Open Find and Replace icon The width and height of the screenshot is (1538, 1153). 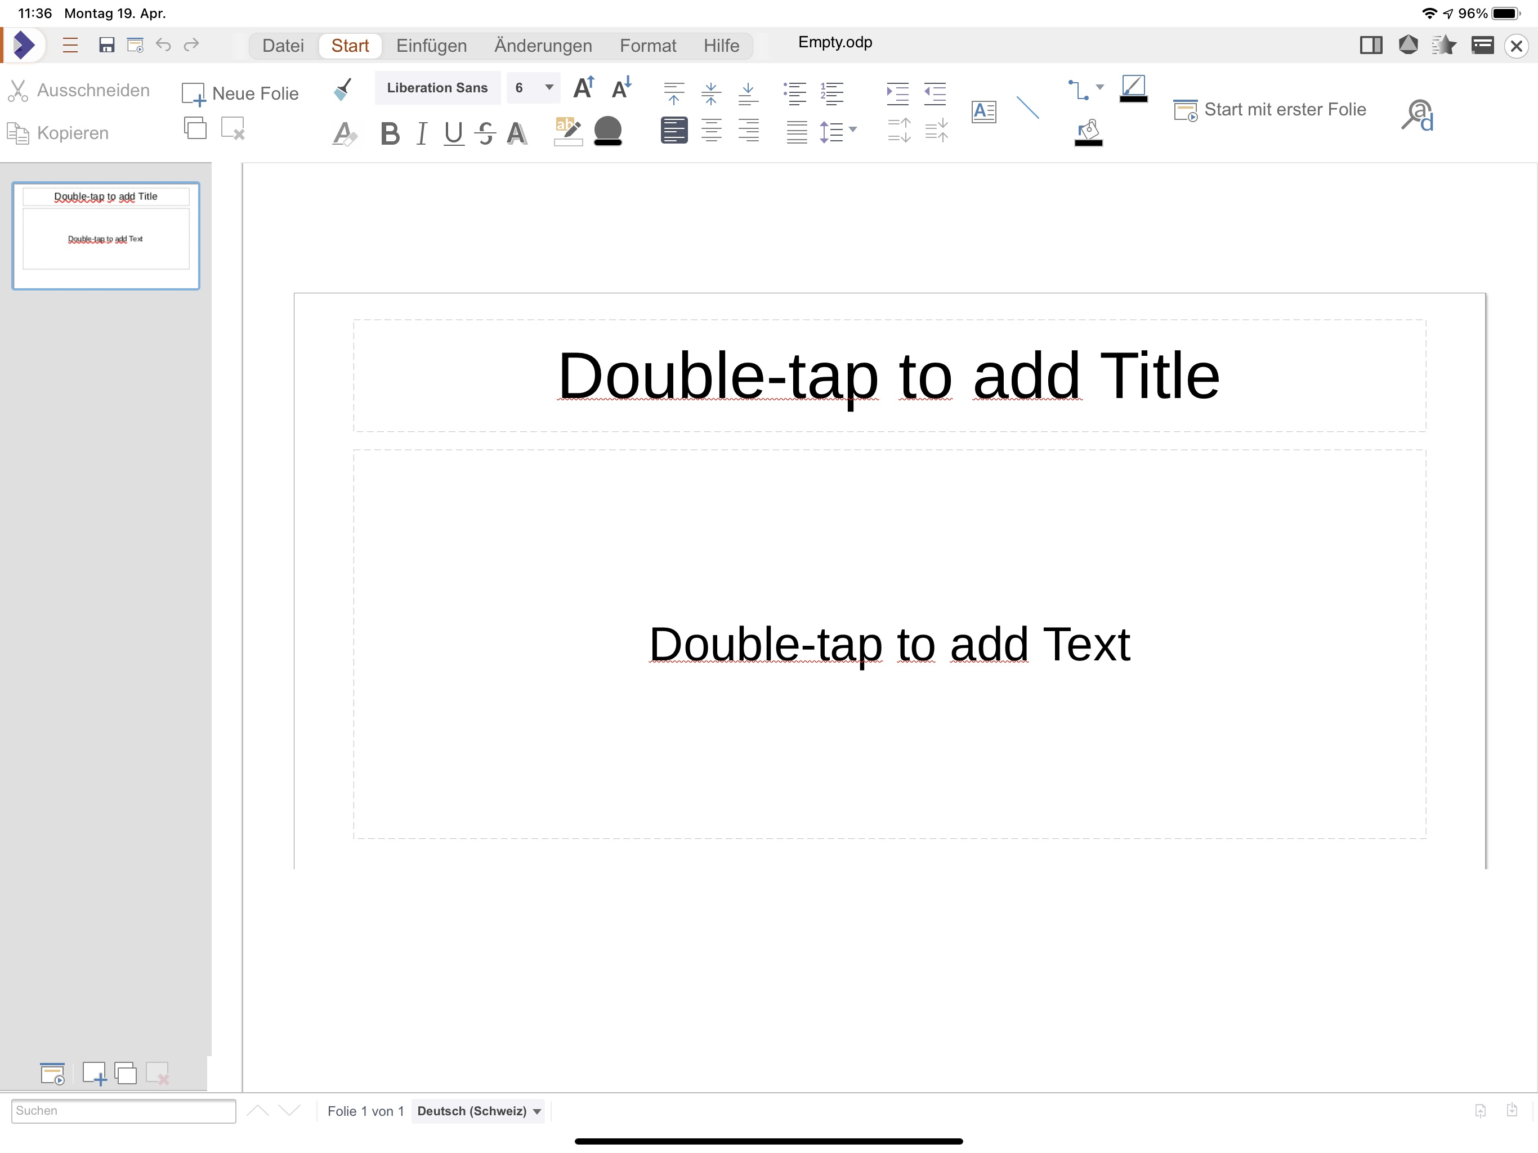(1417, 115)
